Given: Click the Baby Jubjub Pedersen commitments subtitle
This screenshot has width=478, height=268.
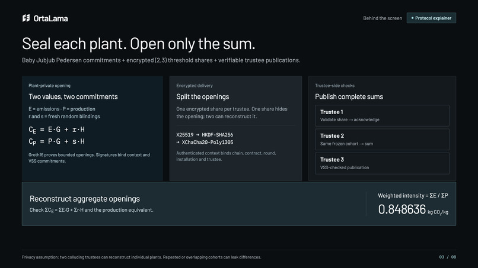Looking at the screenshot, I should pos(161,60).
